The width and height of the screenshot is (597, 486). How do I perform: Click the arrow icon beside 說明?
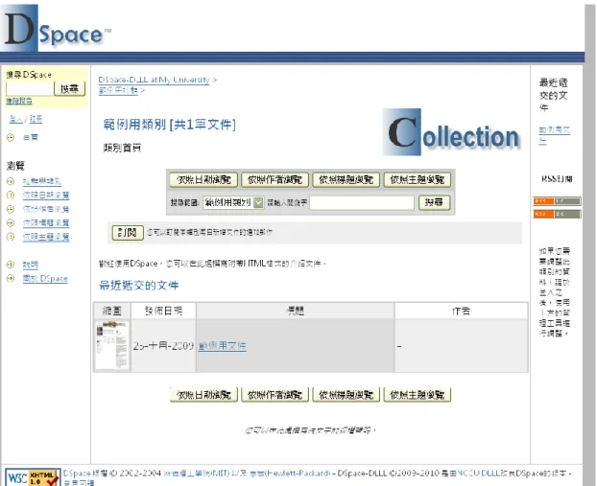coord(11,265)
